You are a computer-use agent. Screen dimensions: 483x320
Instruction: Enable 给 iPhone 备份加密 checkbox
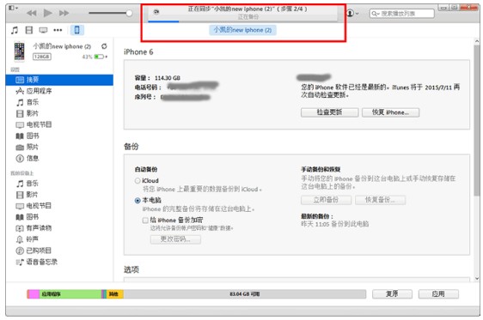(145, 220)
